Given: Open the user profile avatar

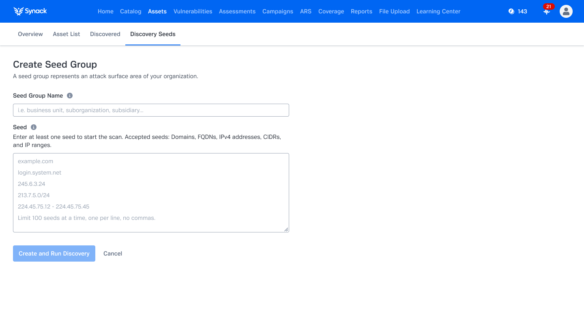Looking at the screenshot, I should point(566,11).
